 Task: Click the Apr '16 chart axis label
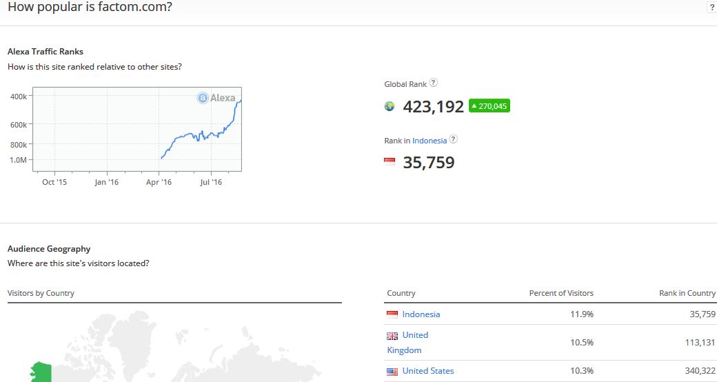tap(159, 182)
